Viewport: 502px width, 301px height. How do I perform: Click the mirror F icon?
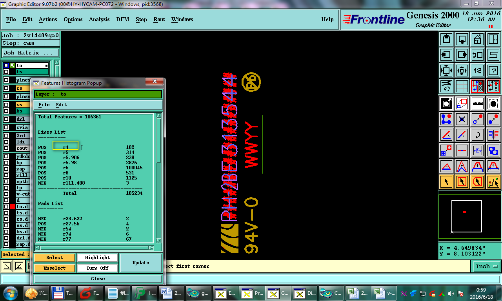(x=493, y=135)
